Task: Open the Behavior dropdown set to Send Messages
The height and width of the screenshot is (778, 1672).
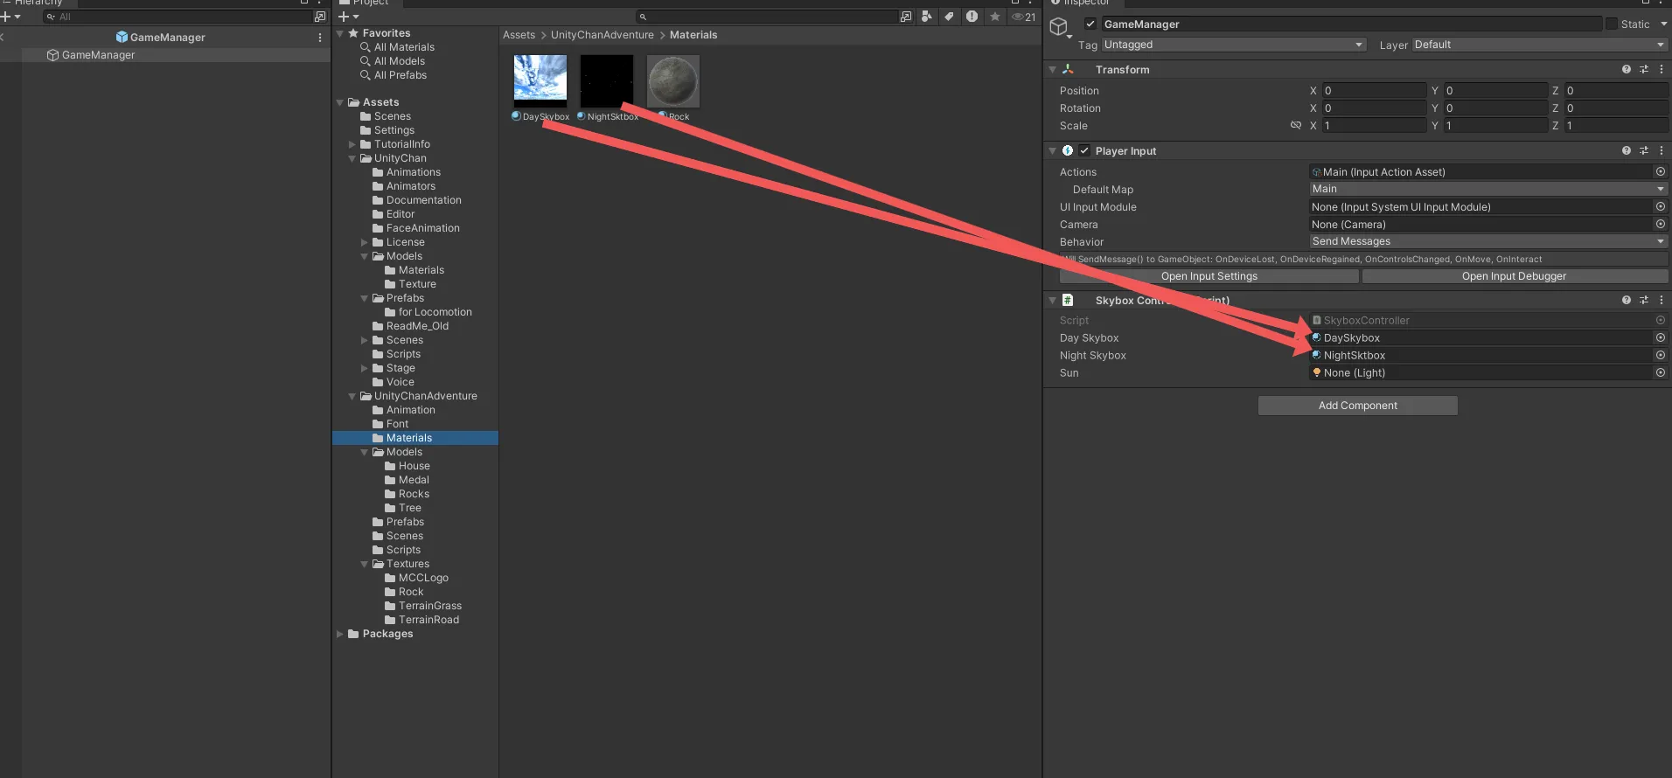Action: (x=1487, y=241)
